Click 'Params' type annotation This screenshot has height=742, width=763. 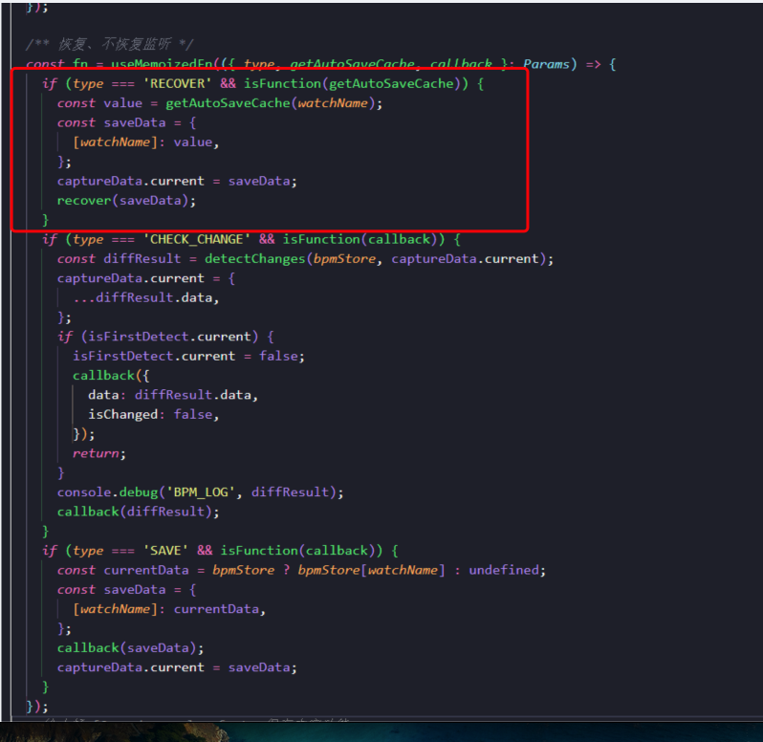pos(546,64)
